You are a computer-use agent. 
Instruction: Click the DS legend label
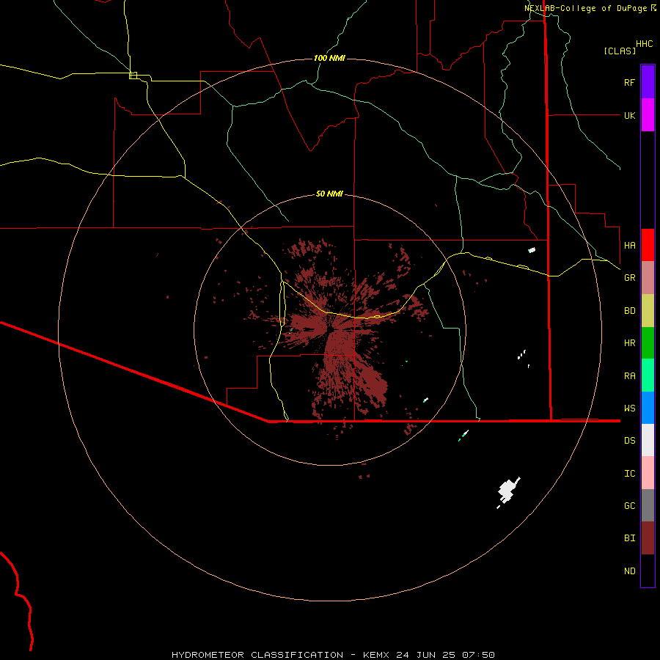tap(629, 441)
